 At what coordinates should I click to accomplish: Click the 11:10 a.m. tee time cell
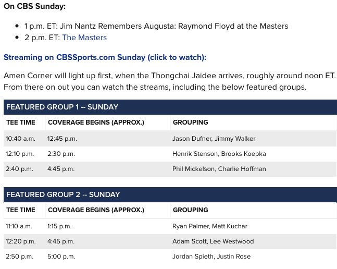(x=20, y=226)
